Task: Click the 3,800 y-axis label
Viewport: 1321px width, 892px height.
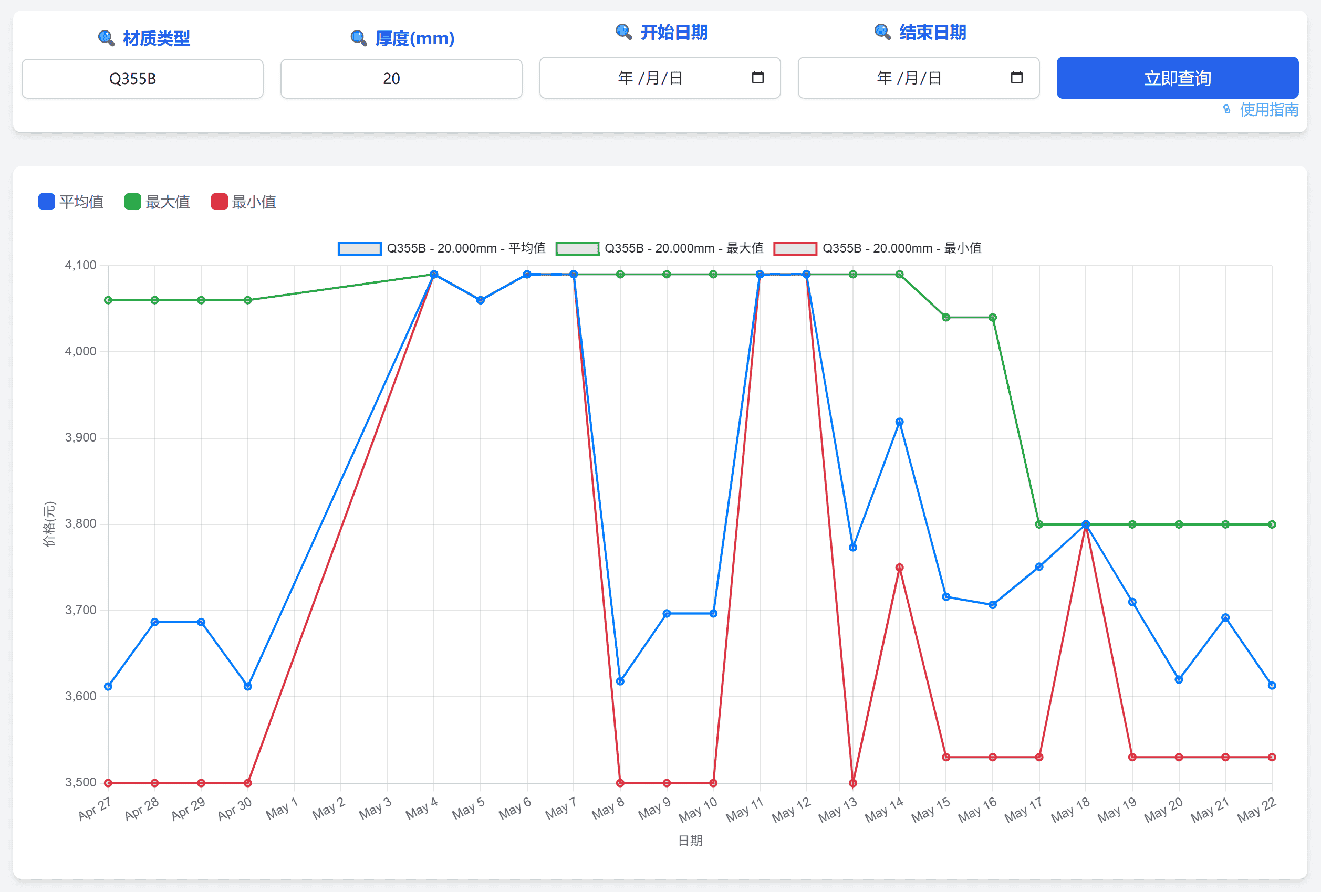Action: click(x=80, y=524)
